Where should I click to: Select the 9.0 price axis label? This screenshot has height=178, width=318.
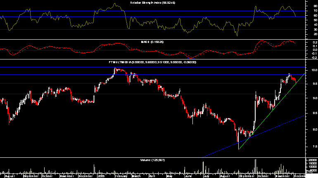[x=315, y=98]
